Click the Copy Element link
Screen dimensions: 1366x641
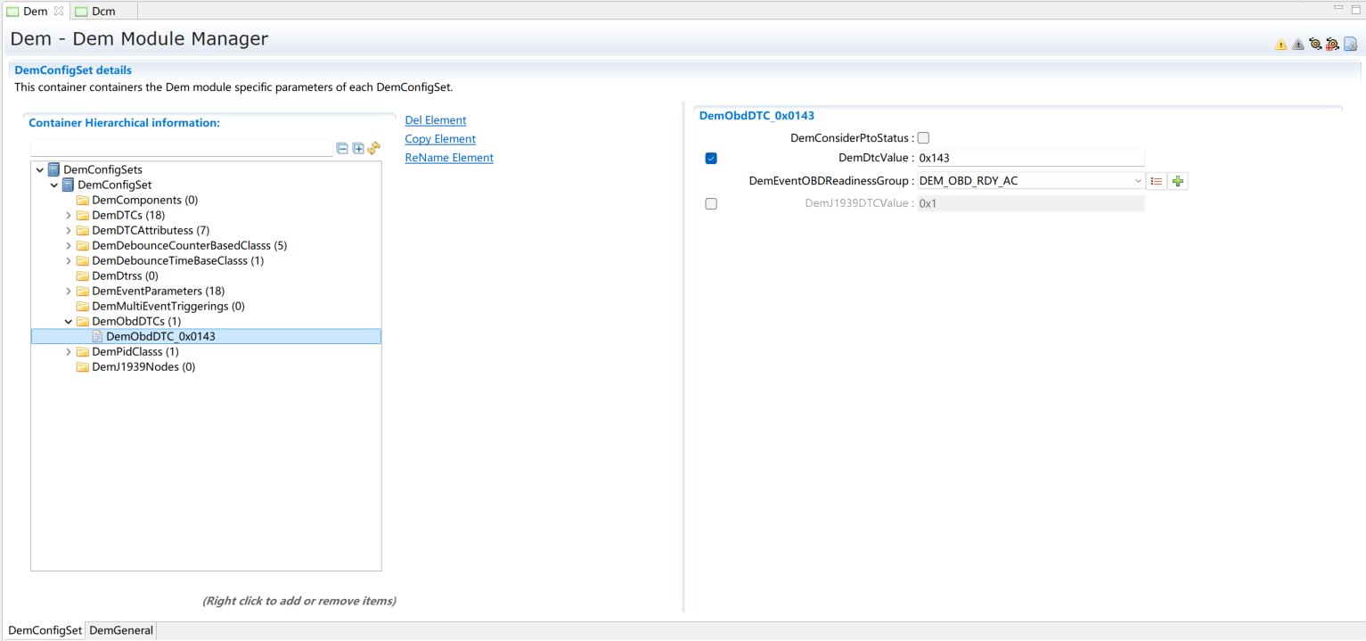click(440, 139)
